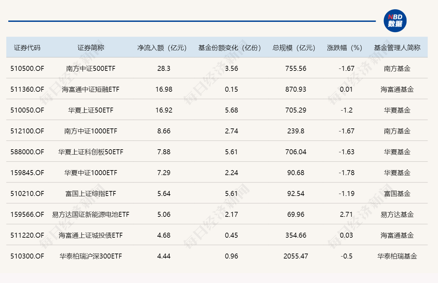Screen dimensions: 438x283
Task: Click the 证券简称 column header
Action: click(91, 48)
